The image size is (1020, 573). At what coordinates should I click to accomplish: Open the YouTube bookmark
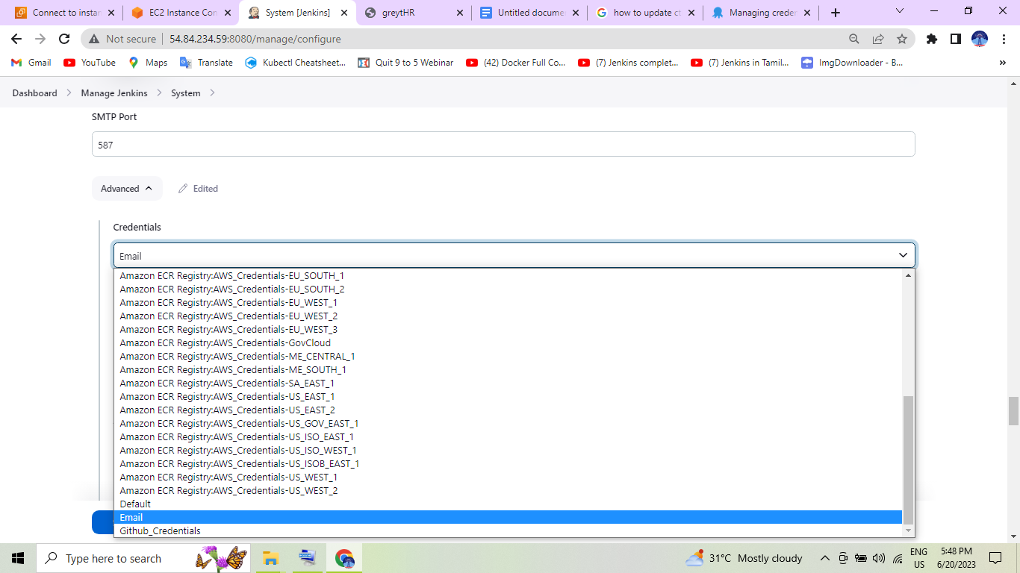coord(90,63)
